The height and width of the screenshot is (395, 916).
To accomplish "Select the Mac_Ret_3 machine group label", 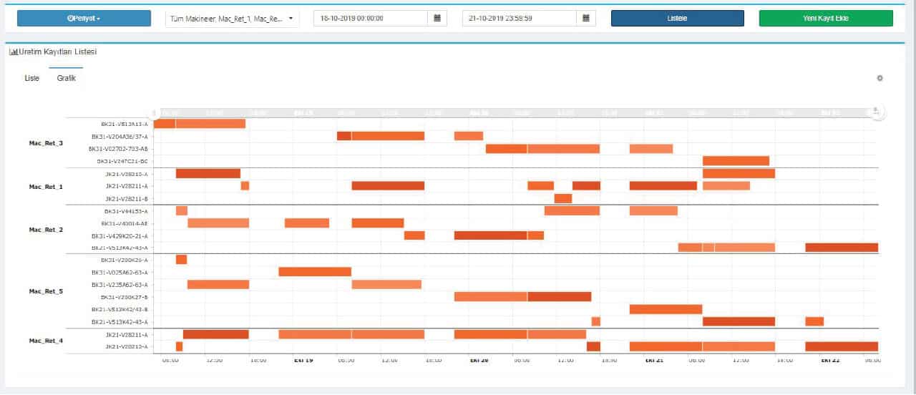I will [46, 143].
